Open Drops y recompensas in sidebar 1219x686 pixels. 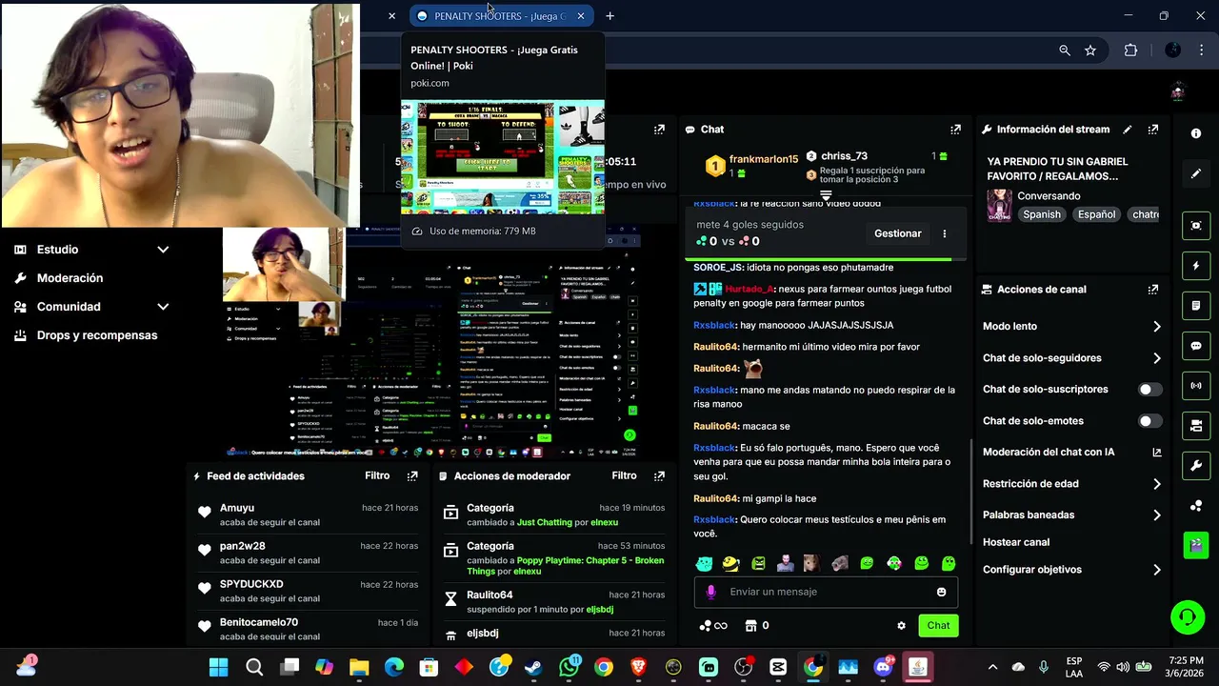coord(97,335)
